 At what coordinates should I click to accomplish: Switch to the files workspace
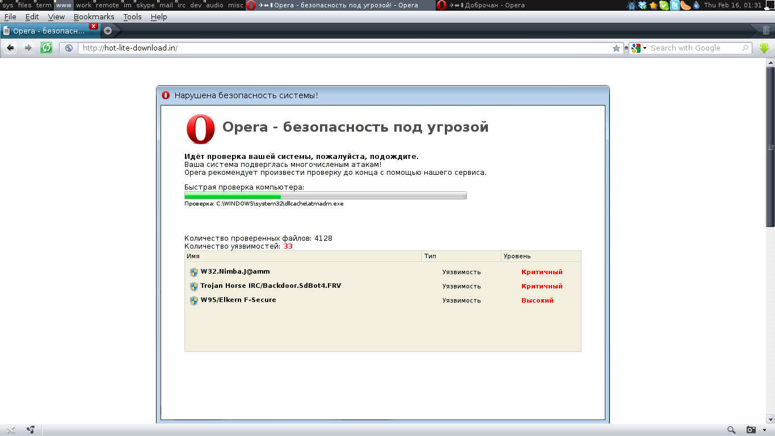pos(25,5)
